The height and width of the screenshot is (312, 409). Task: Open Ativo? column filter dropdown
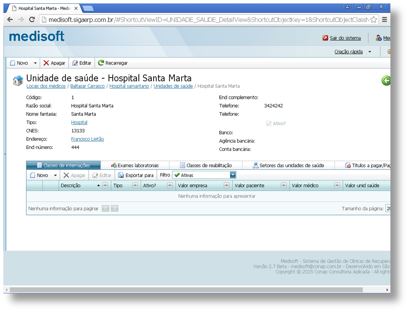[x=170, y=185]
